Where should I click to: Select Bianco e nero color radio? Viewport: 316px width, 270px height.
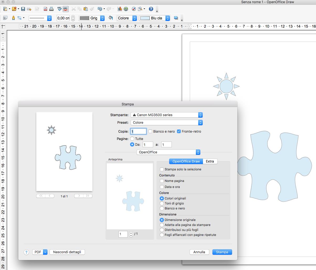162,208
